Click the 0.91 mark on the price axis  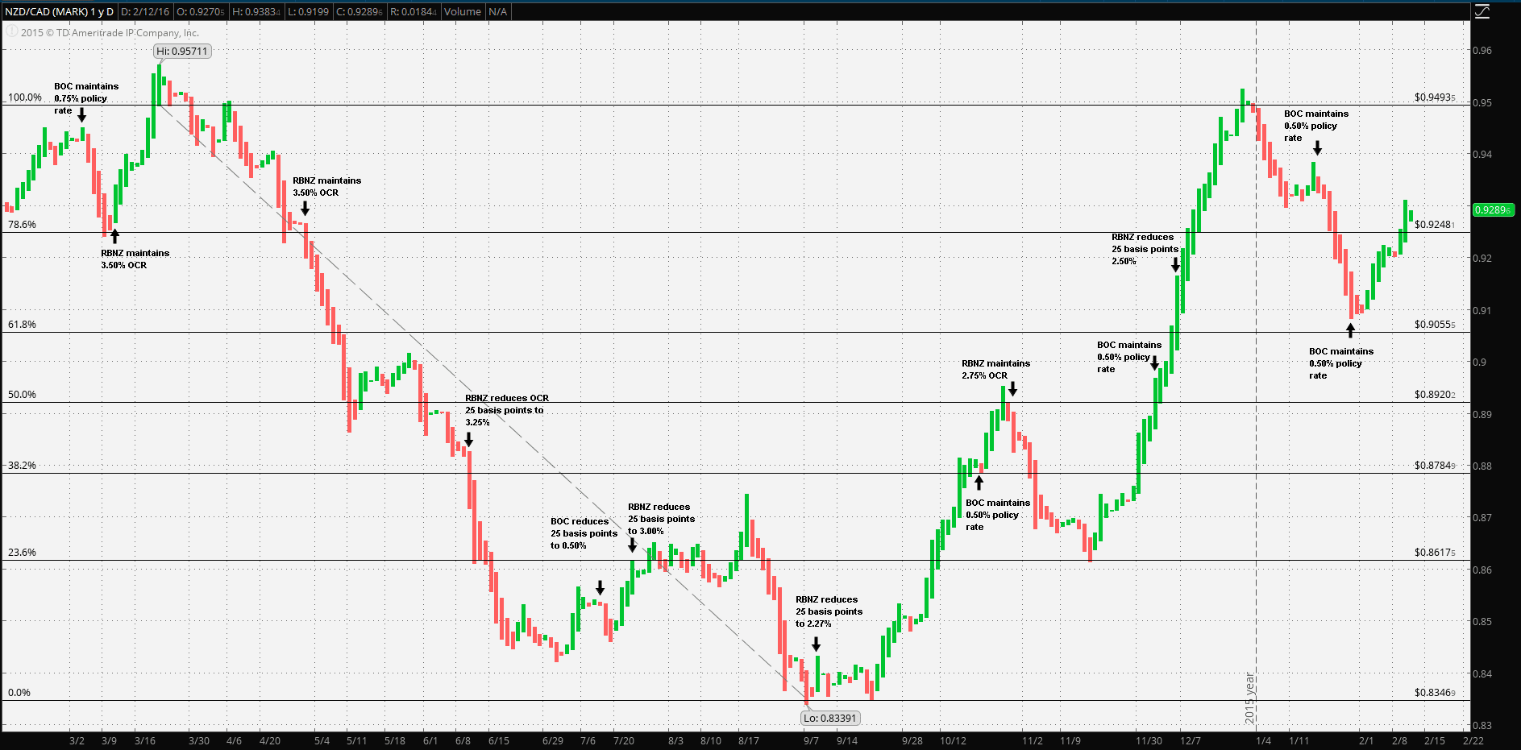[1482, 310]
